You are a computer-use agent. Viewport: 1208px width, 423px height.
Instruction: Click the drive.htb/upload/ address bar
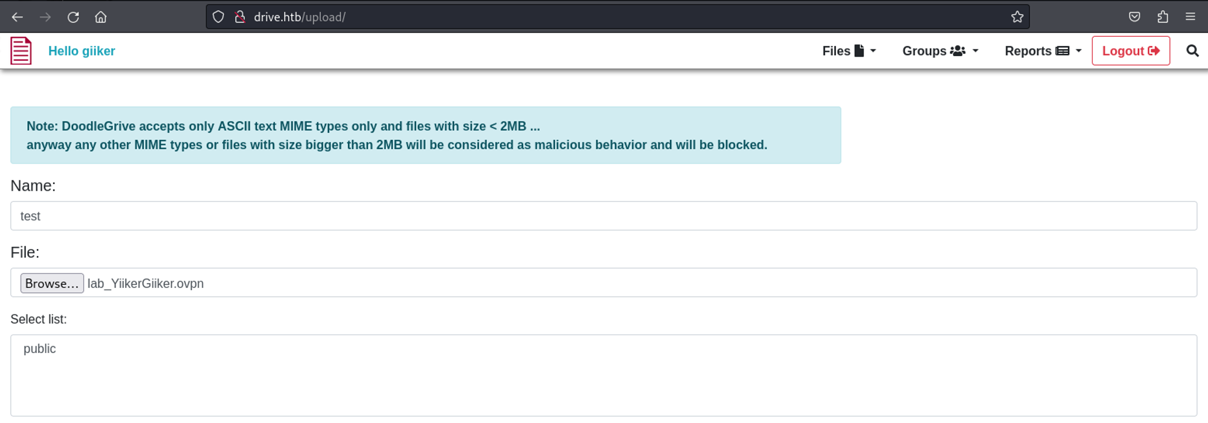[x=604, y=17]
